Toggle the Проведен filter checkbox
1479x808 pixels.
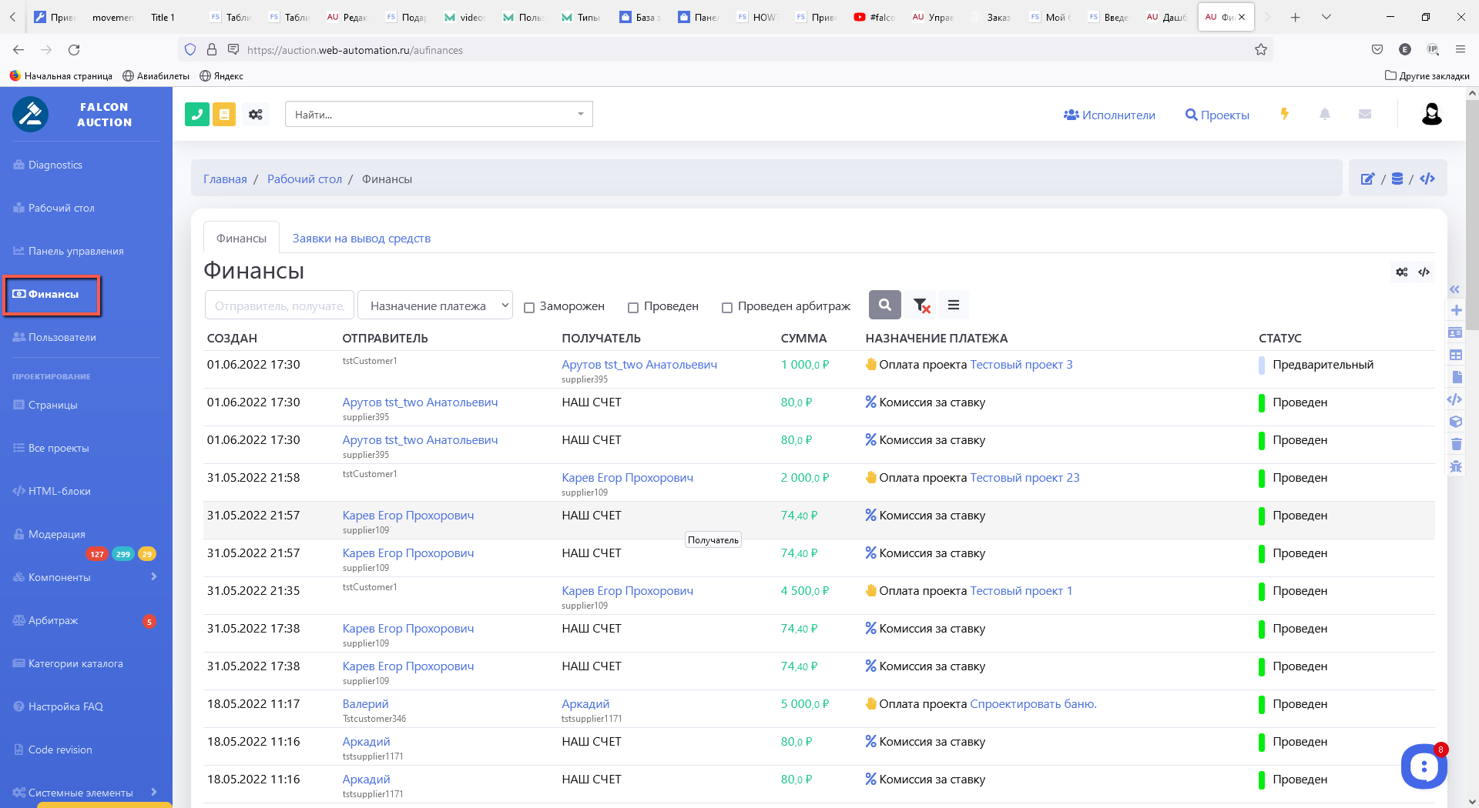[633, 308]
